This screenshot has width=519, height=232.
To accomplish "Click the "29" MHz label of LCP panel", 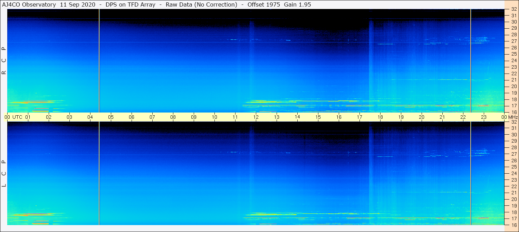I will tap(514, 141).
